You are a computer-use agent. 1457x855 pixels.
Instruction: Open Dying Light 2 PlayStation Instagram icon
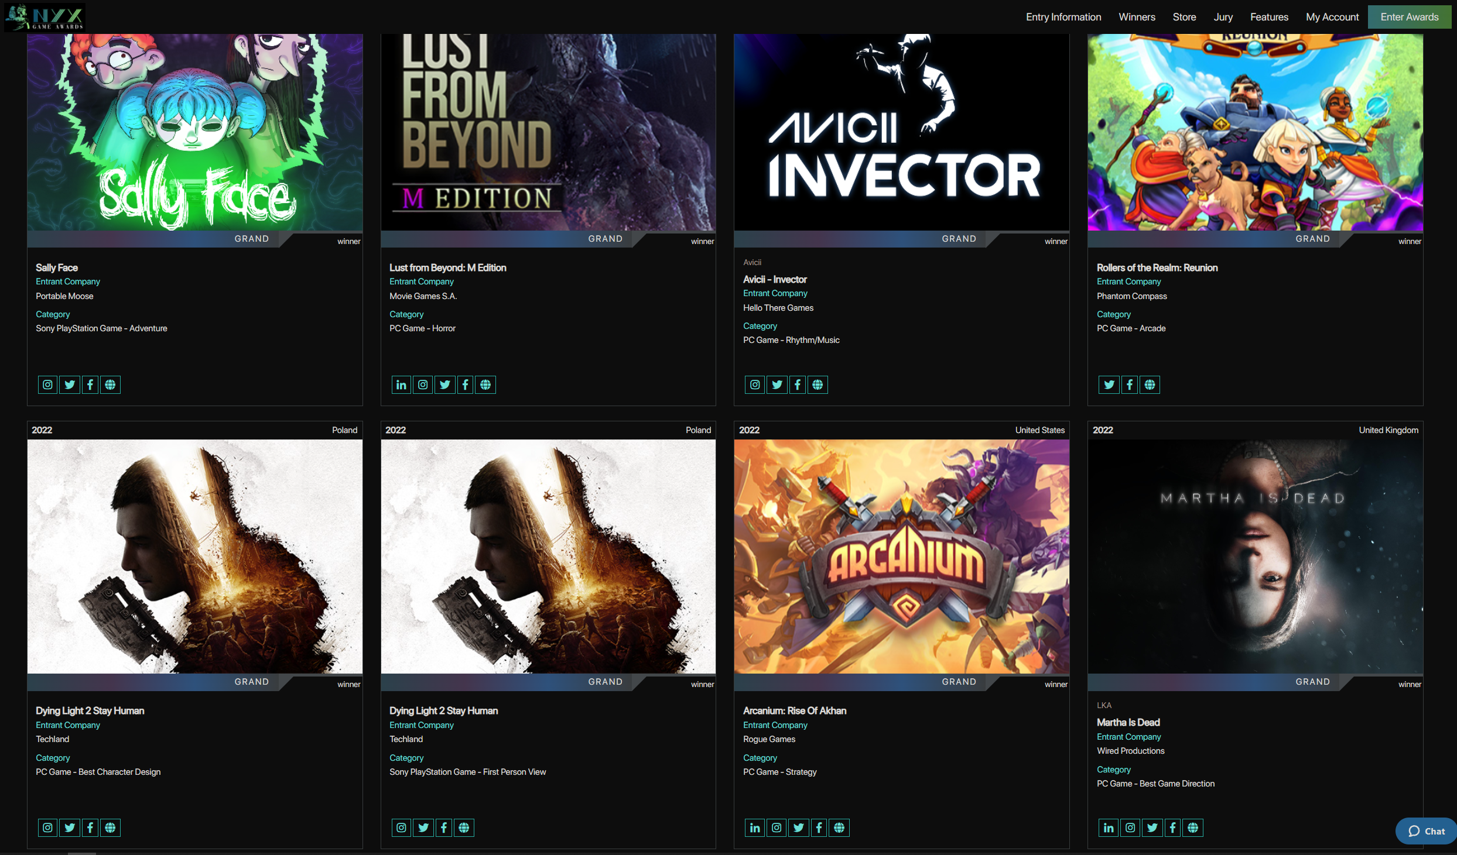401,827
